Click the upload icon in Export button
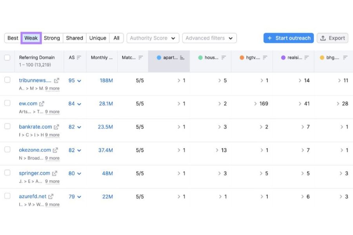The width and height of the screenshot is (353, 235). 323,38
